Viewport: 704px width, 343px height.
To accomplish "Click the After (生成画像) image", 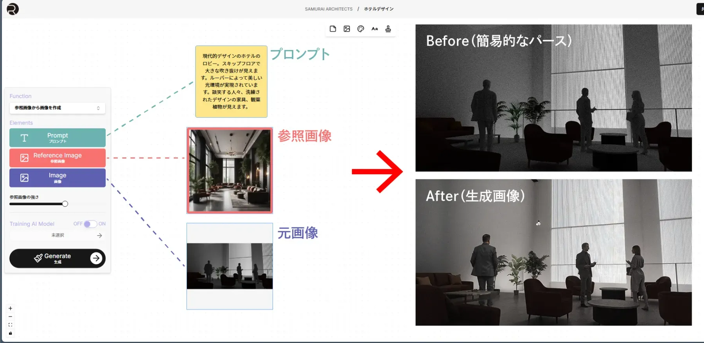I will click(x=553, y=252).
